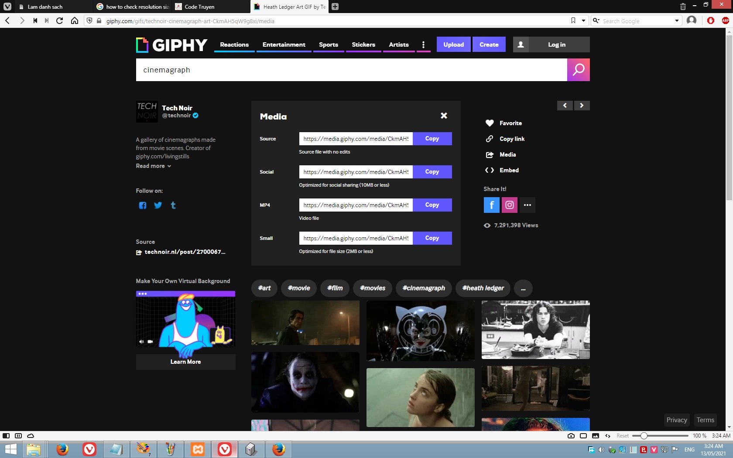Screen dimensions: 733x458
Task: Copy the Source URL
Action: pos(432,139)
